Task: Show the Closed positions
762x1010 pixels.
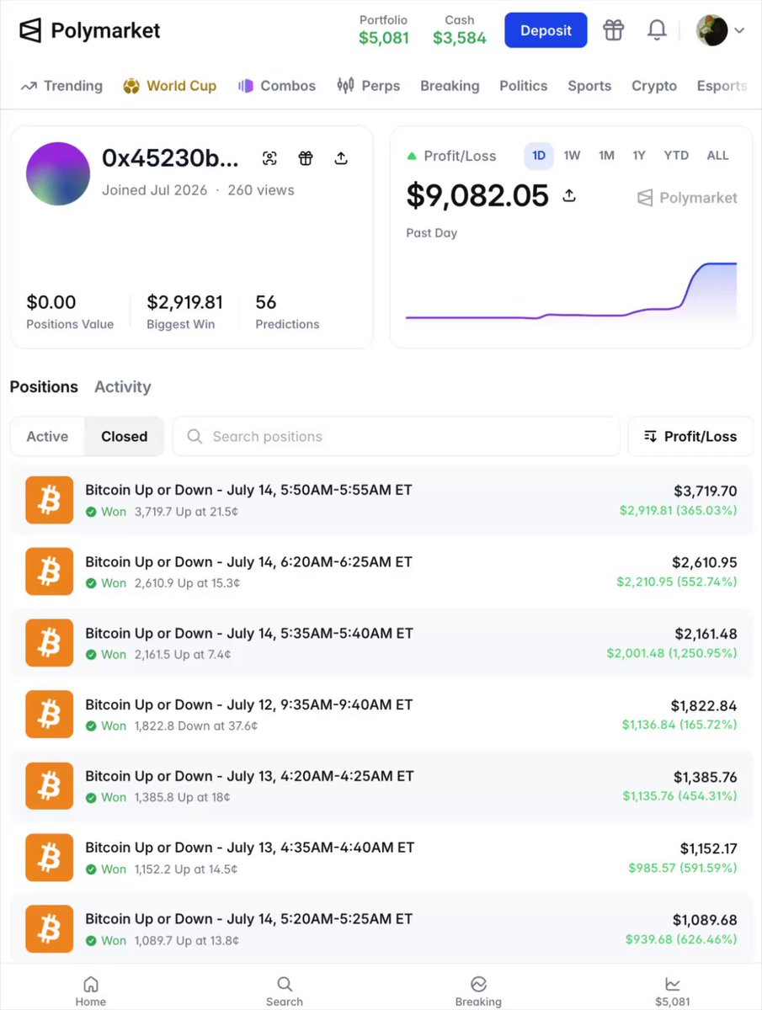Action: (125, 436)
